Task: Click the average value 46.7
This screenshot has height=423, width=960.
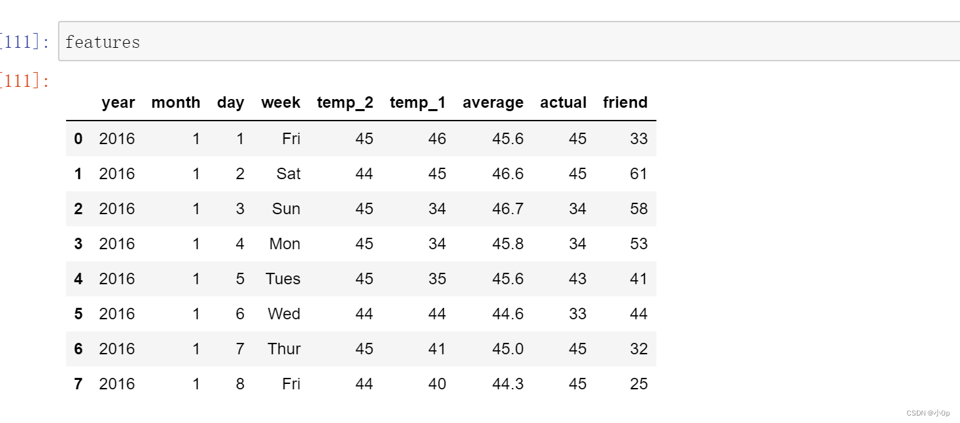Action: (x=508, y=209)
